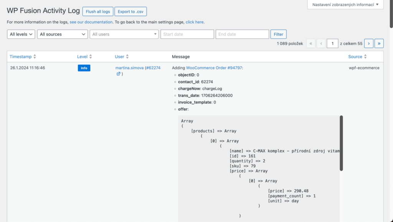Screen dimensions: 393x222
Task: Open the 'see our documentation' link
Action: point(91,22)
